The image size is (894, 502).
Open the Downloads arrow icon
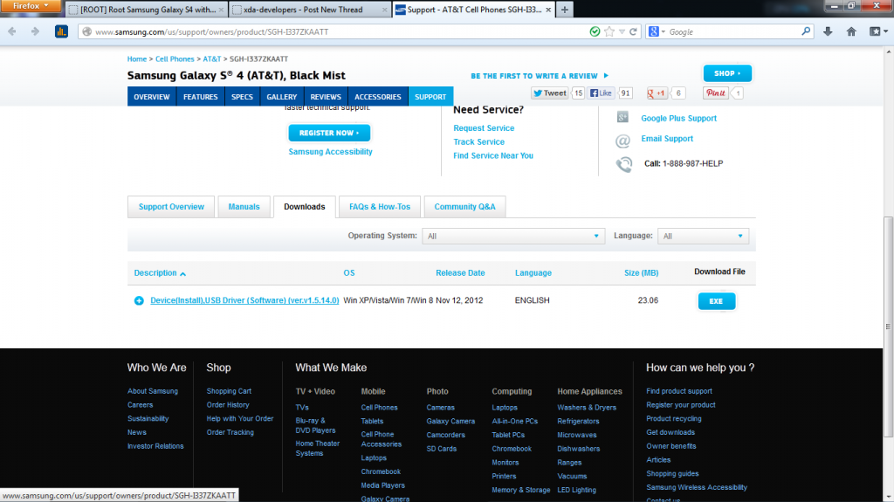[x=828, y=31]
